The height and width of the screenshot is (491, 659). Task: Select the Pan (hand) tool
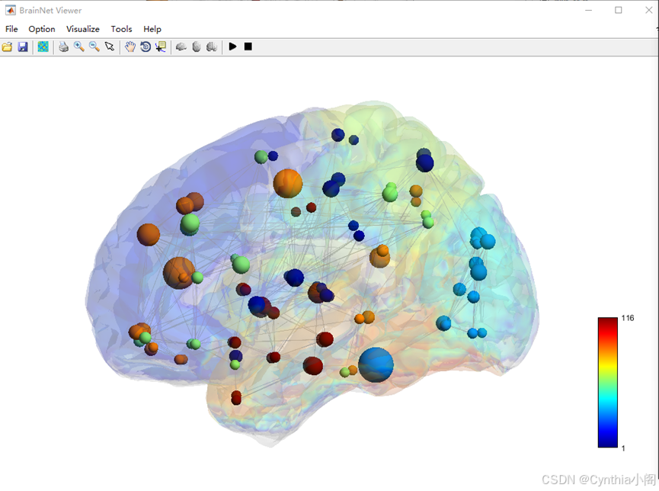point(130,47)
